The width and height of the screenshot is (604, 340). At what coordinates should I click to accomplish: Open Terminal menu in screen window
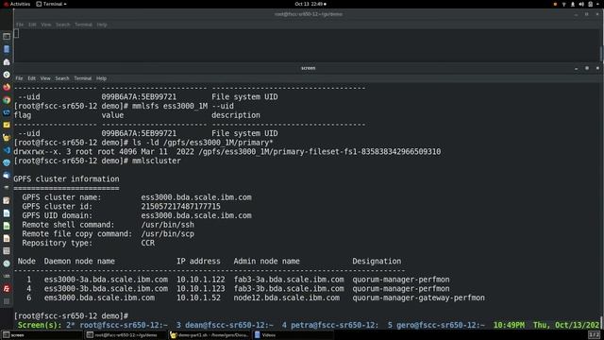coord(83,78)
